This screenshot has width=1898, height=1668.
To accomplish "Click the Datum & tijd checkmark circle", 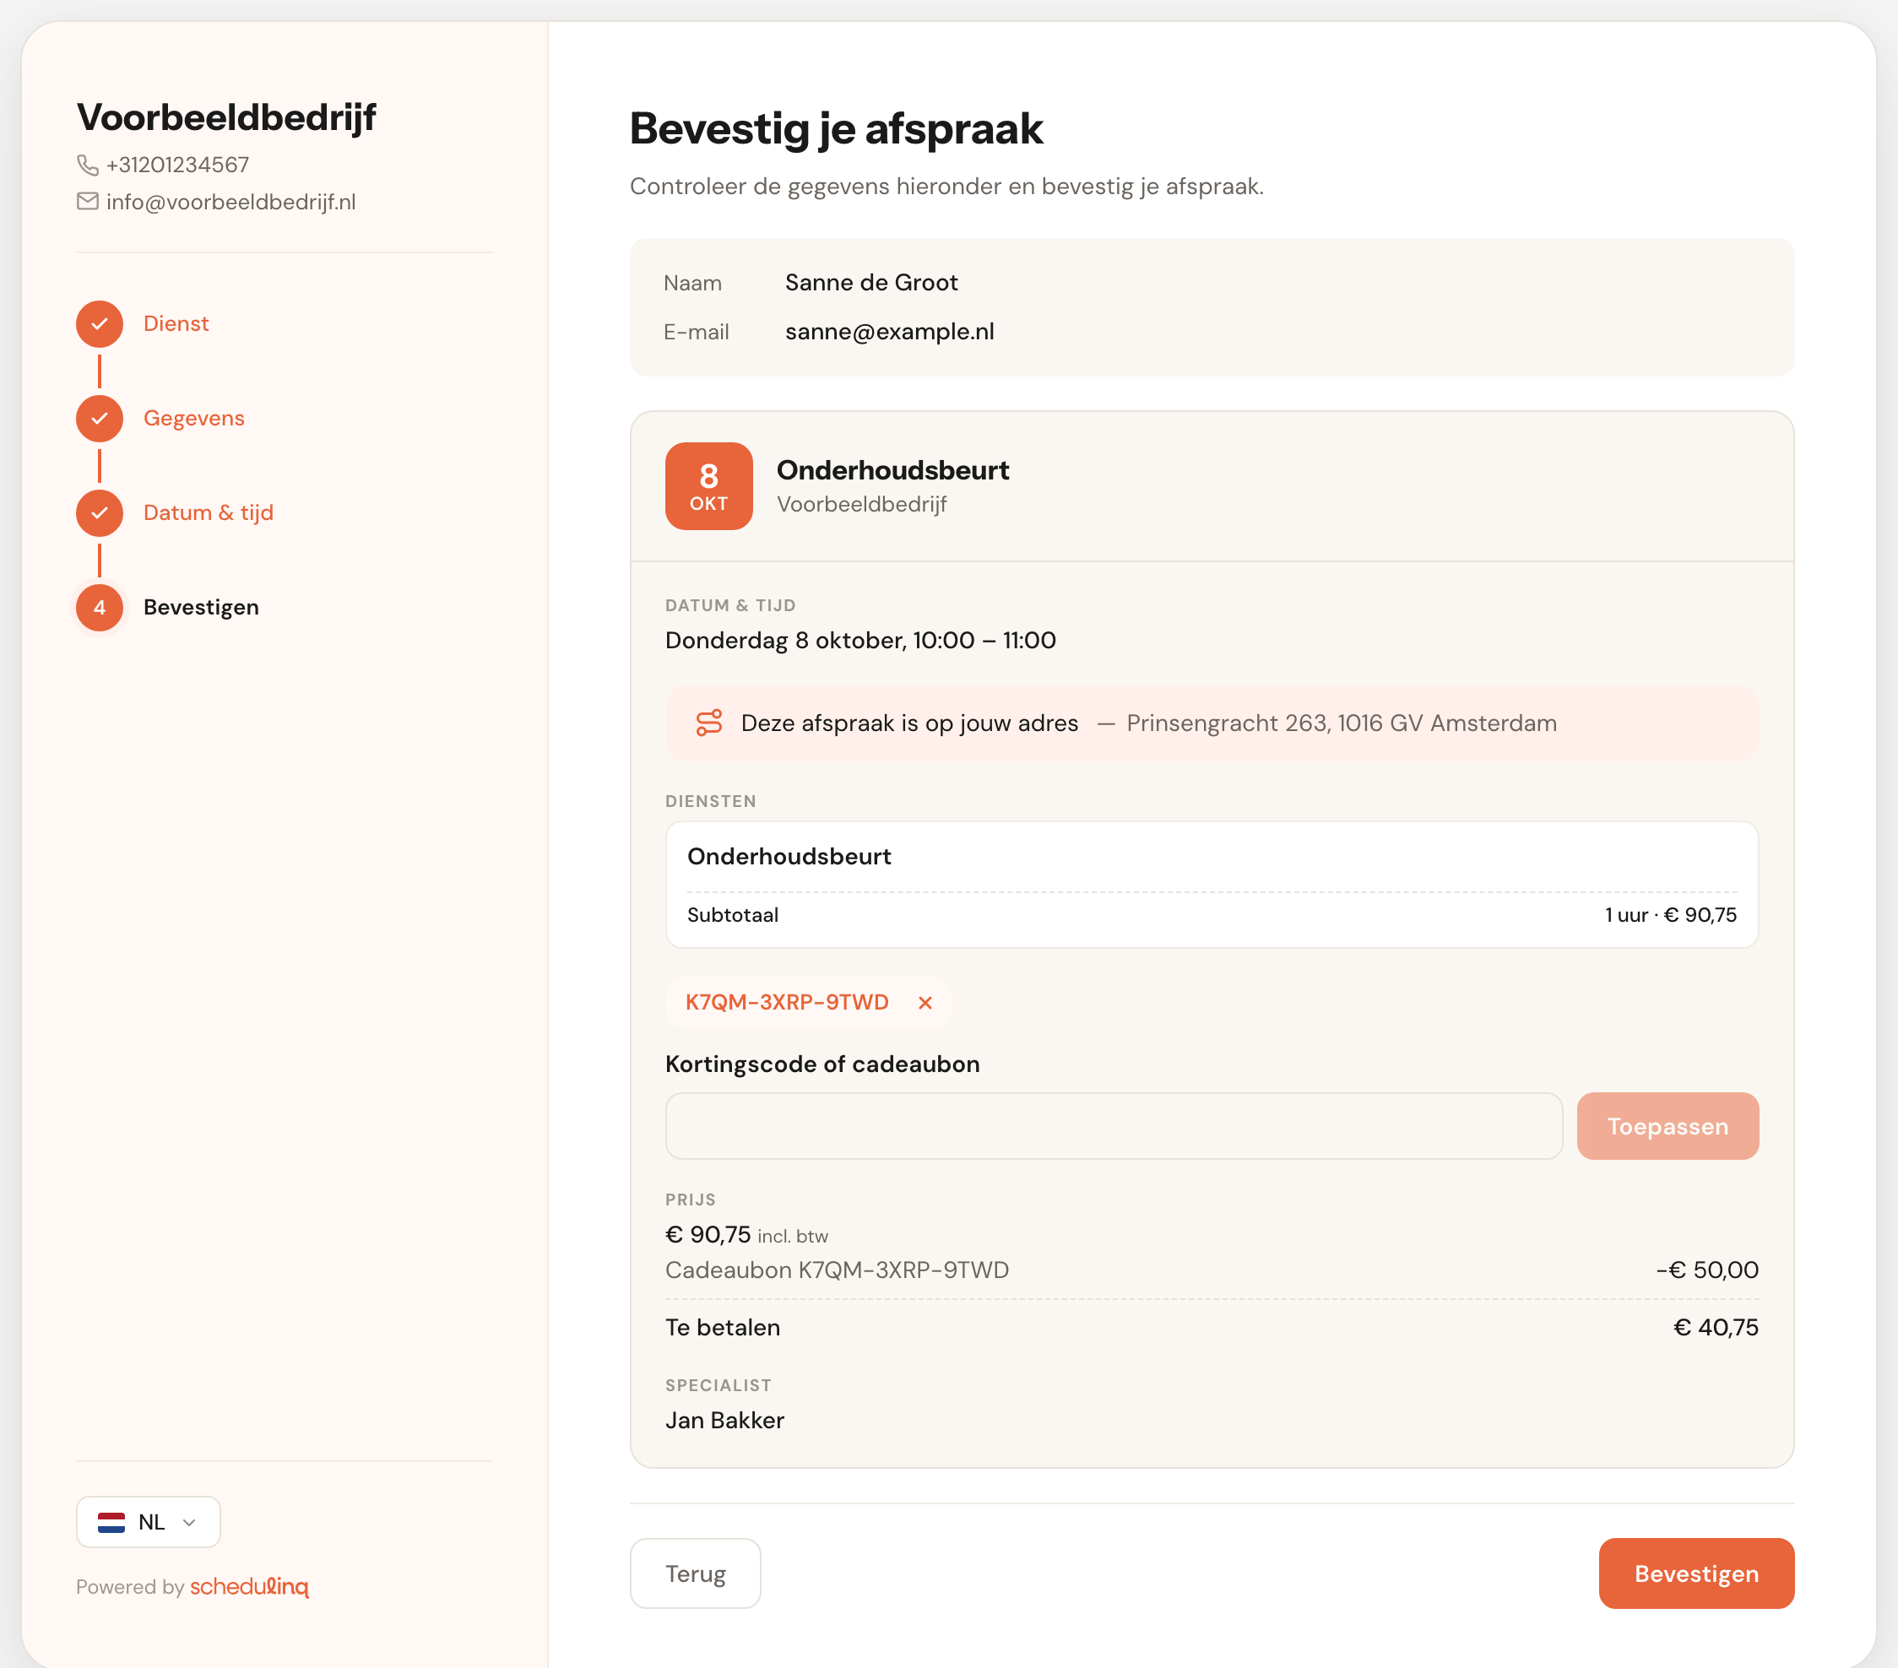I will pyautogui.click(x=100, y=513).
